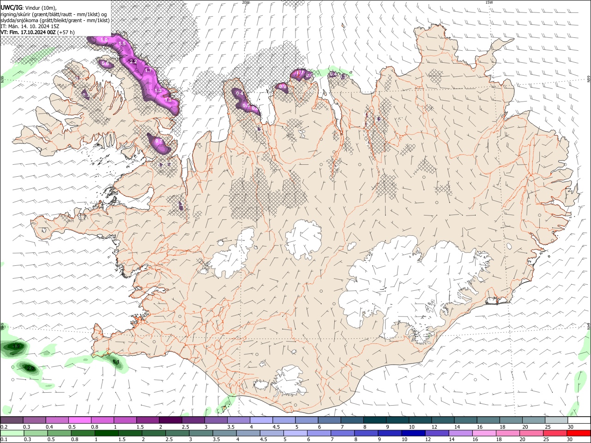Viewport: 591px width, 443px height.
Task: Click the 1.5 snowfall value label
Action: [x=122, y=44]
